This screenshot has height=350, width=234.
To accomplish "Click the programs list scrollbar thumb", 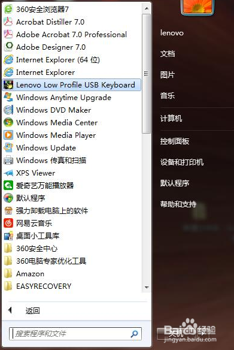I will click(146, 74).
